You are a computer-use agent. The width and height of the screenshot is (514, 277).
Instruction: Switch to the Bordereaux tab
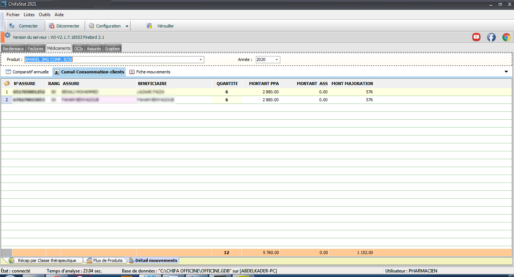click(x=13, y=49)
